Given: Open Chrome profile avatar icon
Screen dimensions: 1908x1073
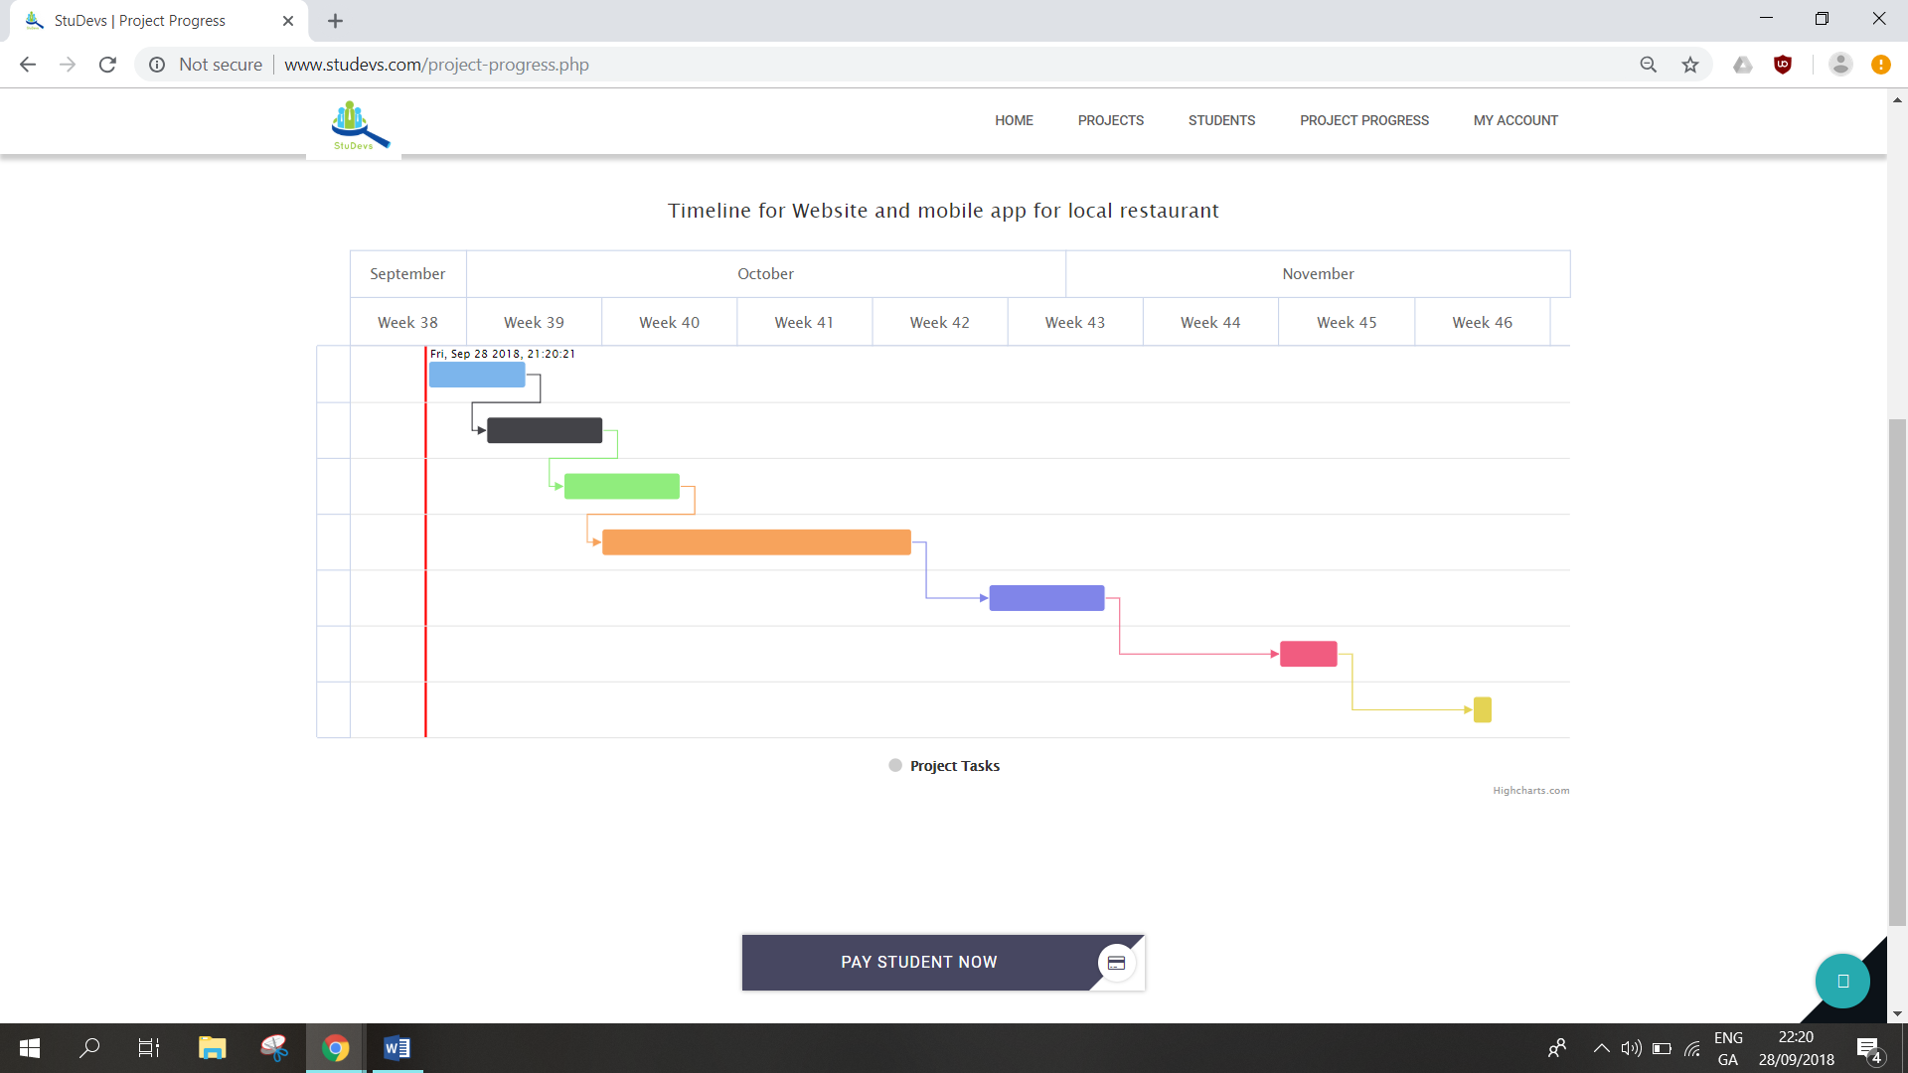Looking at the screenshot, I should click(1839, 65).
